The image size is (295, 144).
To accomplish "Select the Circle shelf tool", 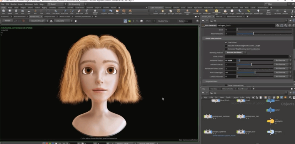I will tap(48, 12).
